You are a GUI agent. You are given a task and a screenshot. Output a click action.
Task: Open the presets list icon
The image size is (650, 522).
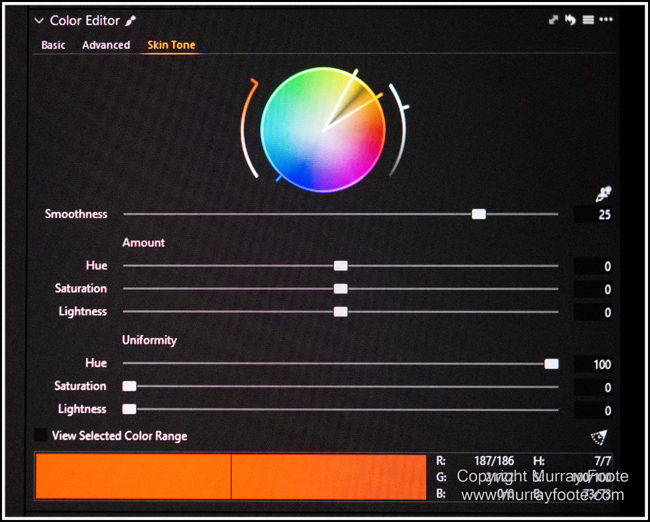588,20
